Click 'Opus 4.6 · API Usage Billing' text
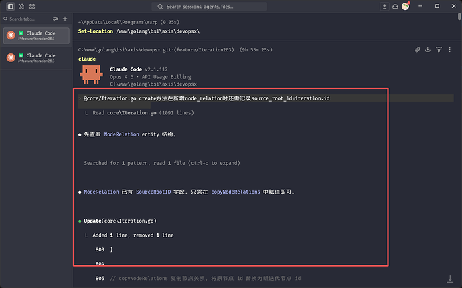 pyautogui.click(x=150, y=77)
